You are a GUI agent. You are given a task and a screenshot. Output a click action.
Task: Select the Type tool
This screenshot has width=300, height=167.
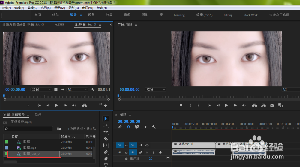tap(106, 165)
